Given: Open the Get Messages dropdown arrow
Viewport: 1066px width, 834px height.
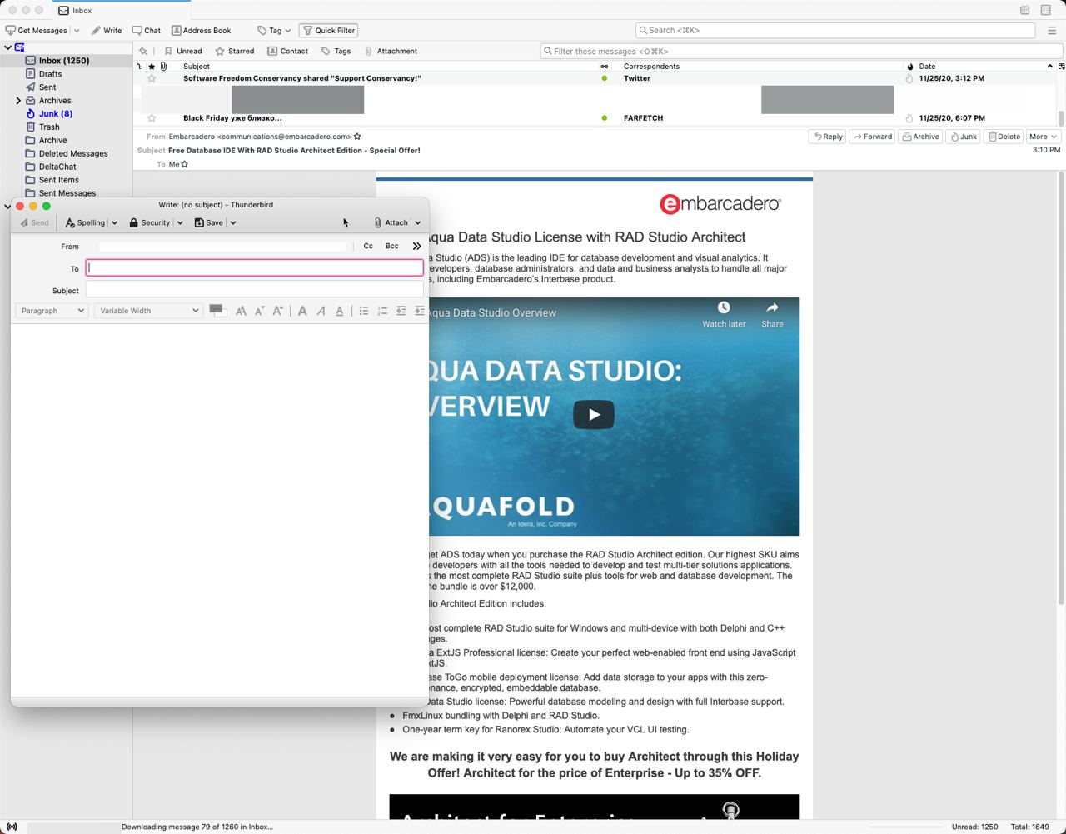Looking at the screenshot, I should 77,31.
